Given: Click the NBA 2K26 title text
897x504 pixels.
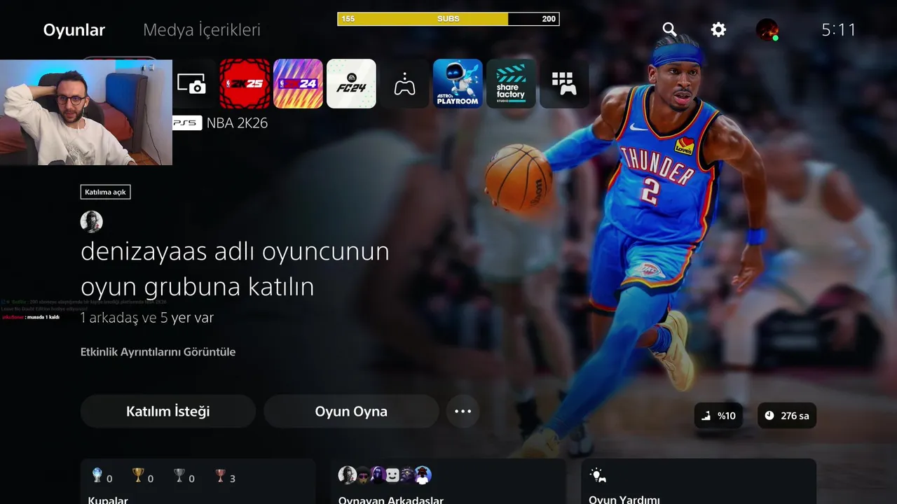Looking at the screenshot, I should [237, 123].
